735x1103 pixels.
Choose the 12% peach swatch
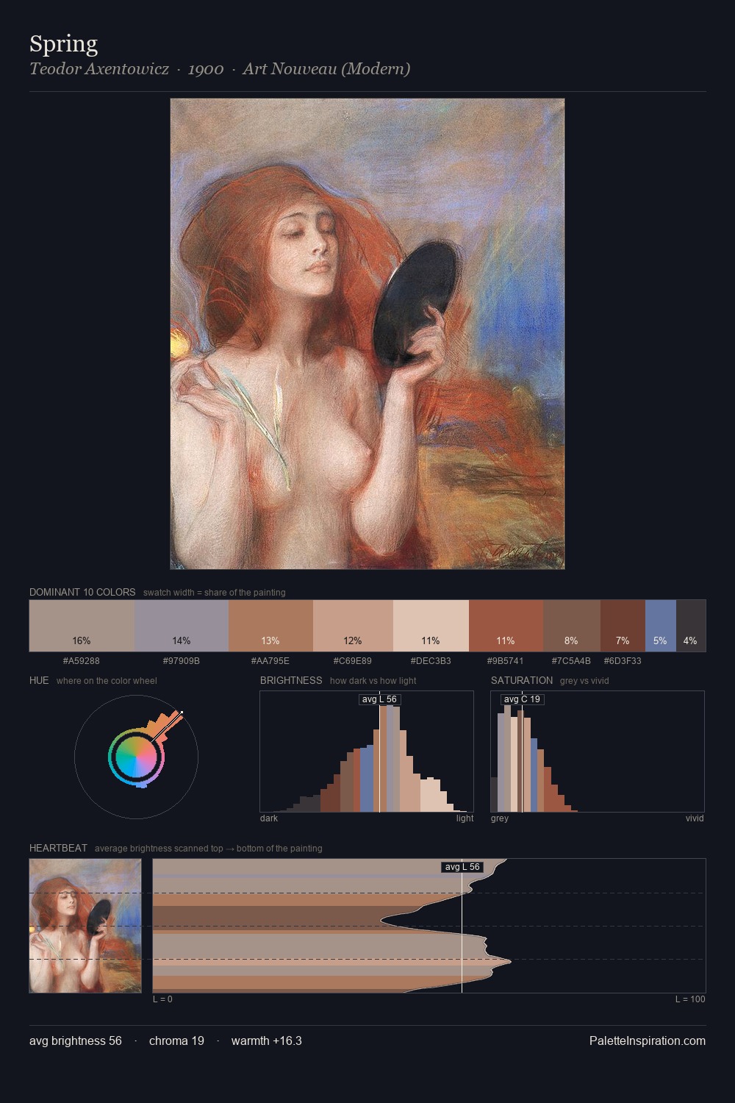coord(353,626)
